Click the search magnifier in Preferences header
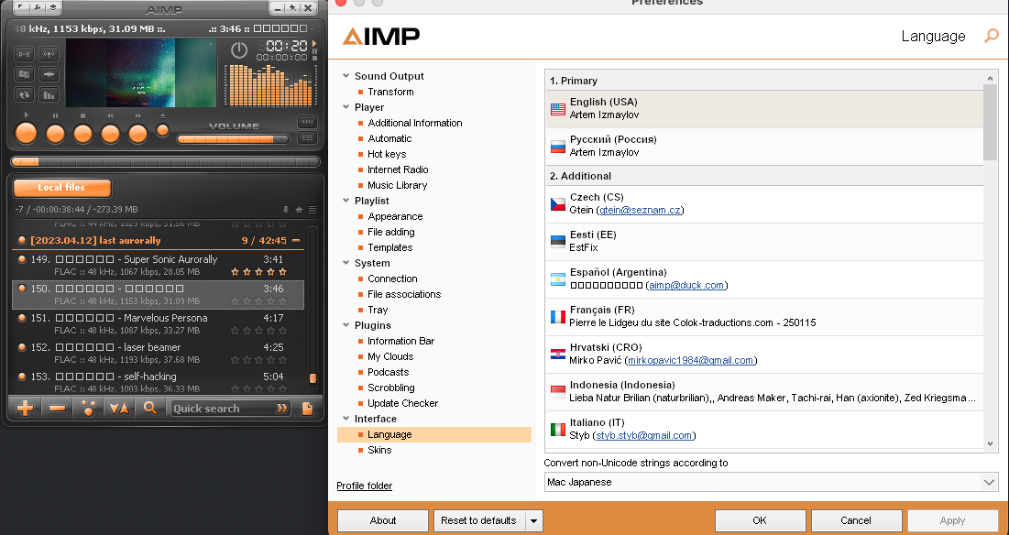This screenshot has height=535, width=1009. (992, 36)
